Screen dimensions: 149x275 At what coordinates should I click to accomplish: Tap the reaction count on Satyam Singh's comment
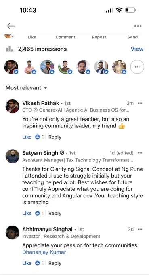40,213
